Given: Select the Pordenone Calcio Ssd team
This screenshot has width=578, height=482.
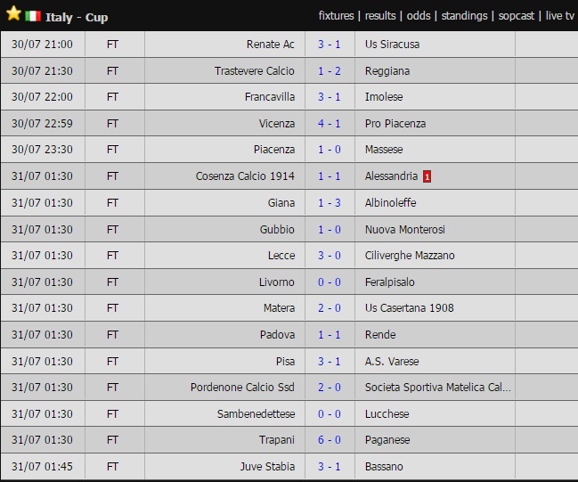Looking at the screenshot, I should pyautogui.click(x=242, y=388).
